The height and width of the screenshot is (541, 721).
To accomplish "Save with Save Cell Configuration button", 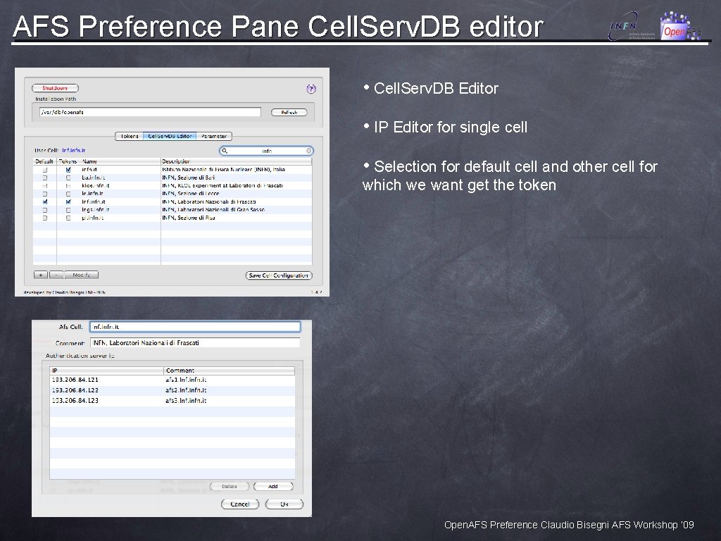I will pos(280,275).
